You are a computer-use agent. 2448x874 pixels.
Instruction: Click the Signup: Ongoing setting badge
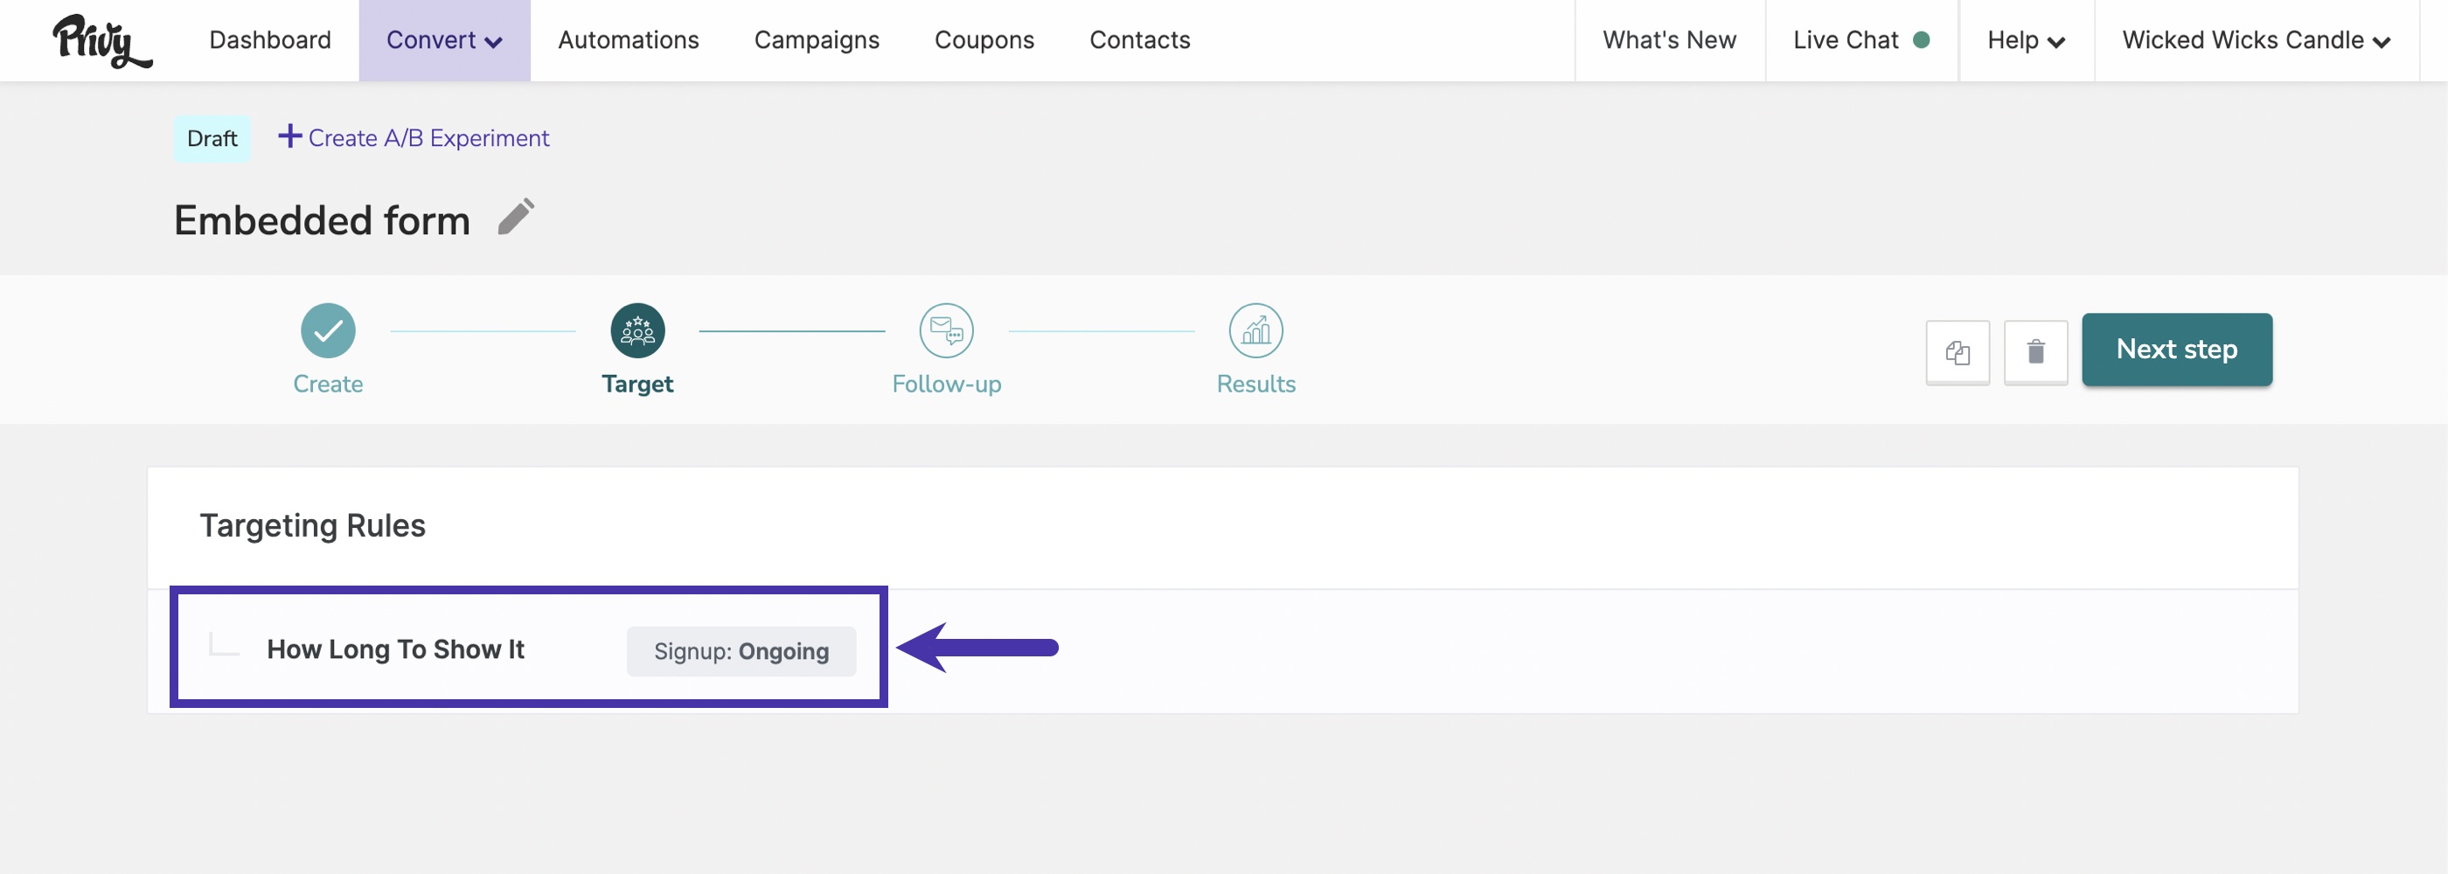(x=741, y=651)
